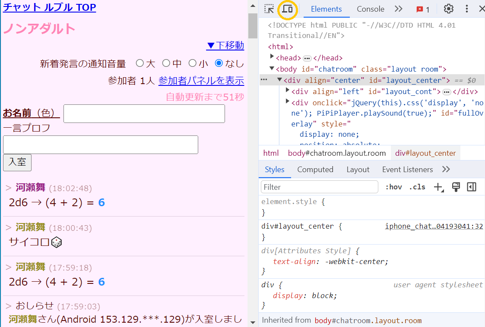
Task: Click the red error count indicator
Action: tap(423, 9)
